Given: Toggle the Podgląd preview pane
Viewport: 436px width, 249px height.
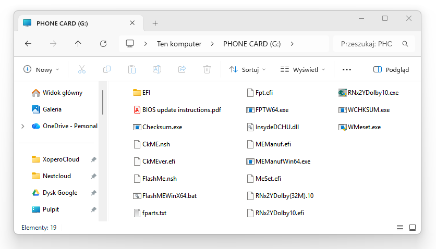Looking at the screenshot, I should (x=391, y=69).
